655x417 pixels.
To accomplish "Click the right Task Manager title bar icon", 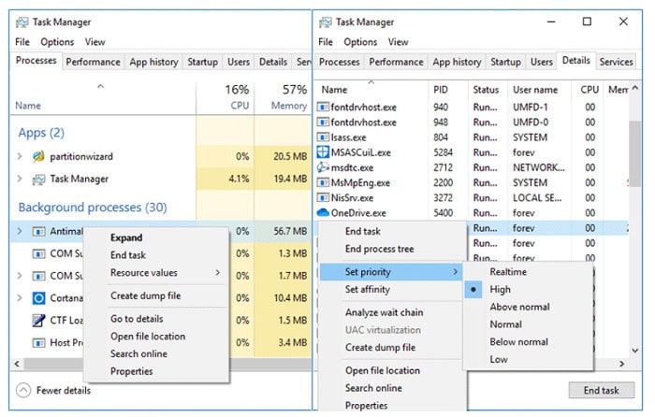I will click(326, 22).
